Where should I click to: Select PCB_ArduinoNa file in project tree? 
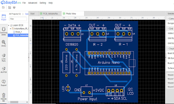point(18,35)
